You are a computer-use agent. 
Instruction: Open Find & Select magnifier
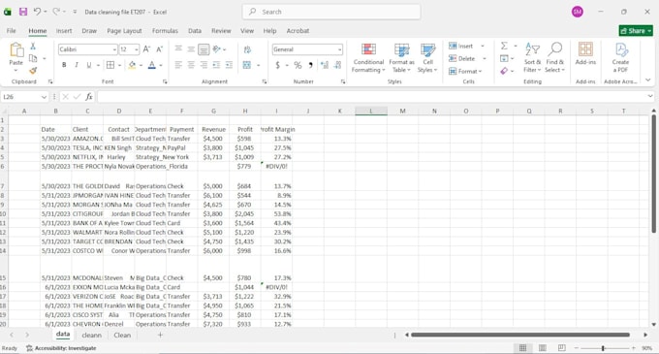tap(554, 58)
